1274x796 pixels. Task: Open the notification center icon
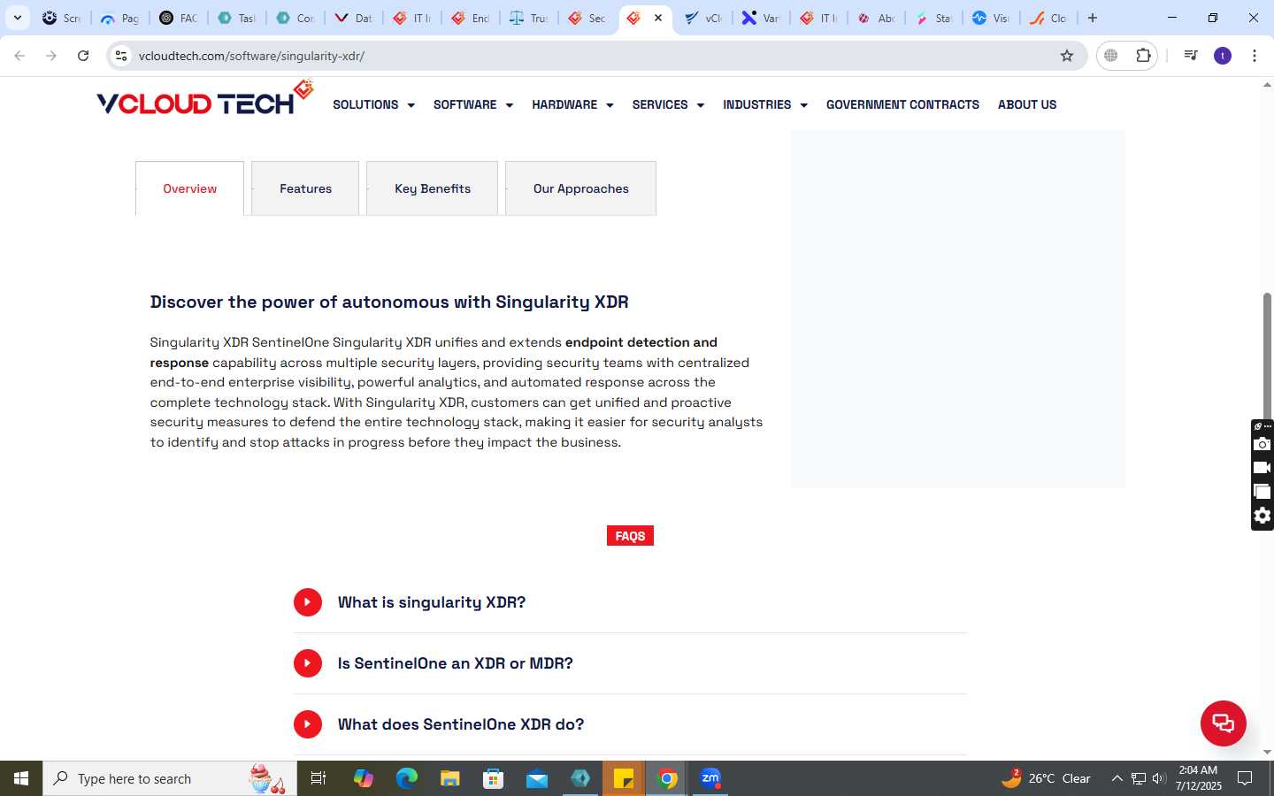pyautogui.click(x=1245, y=778)
